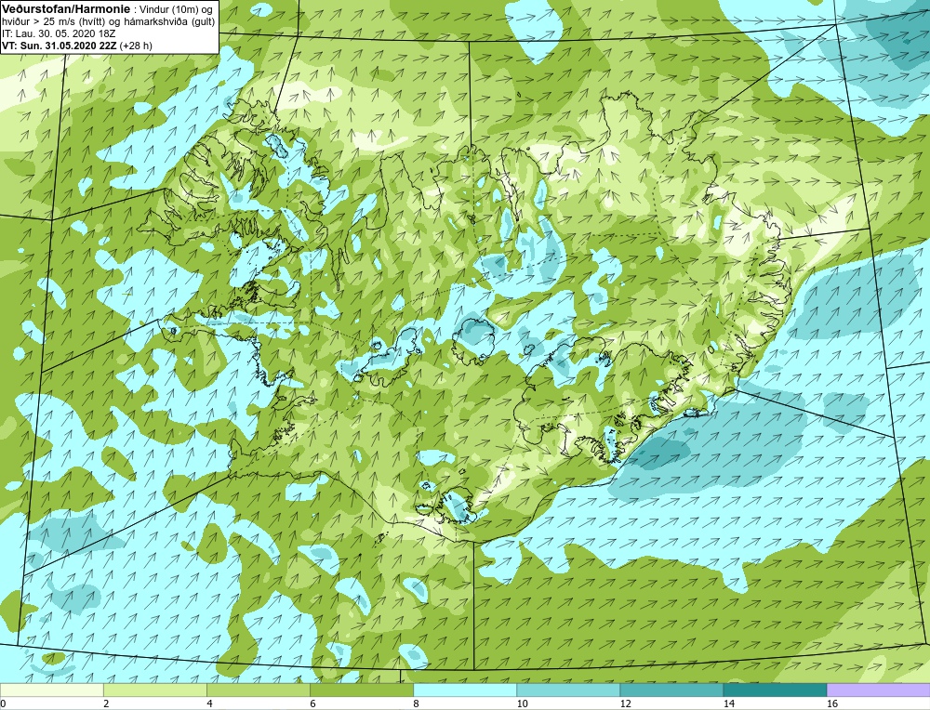The height and width of the screenshot is (710, 930).
Task: Click the legend scale label '10'
Action: (522, 703)
